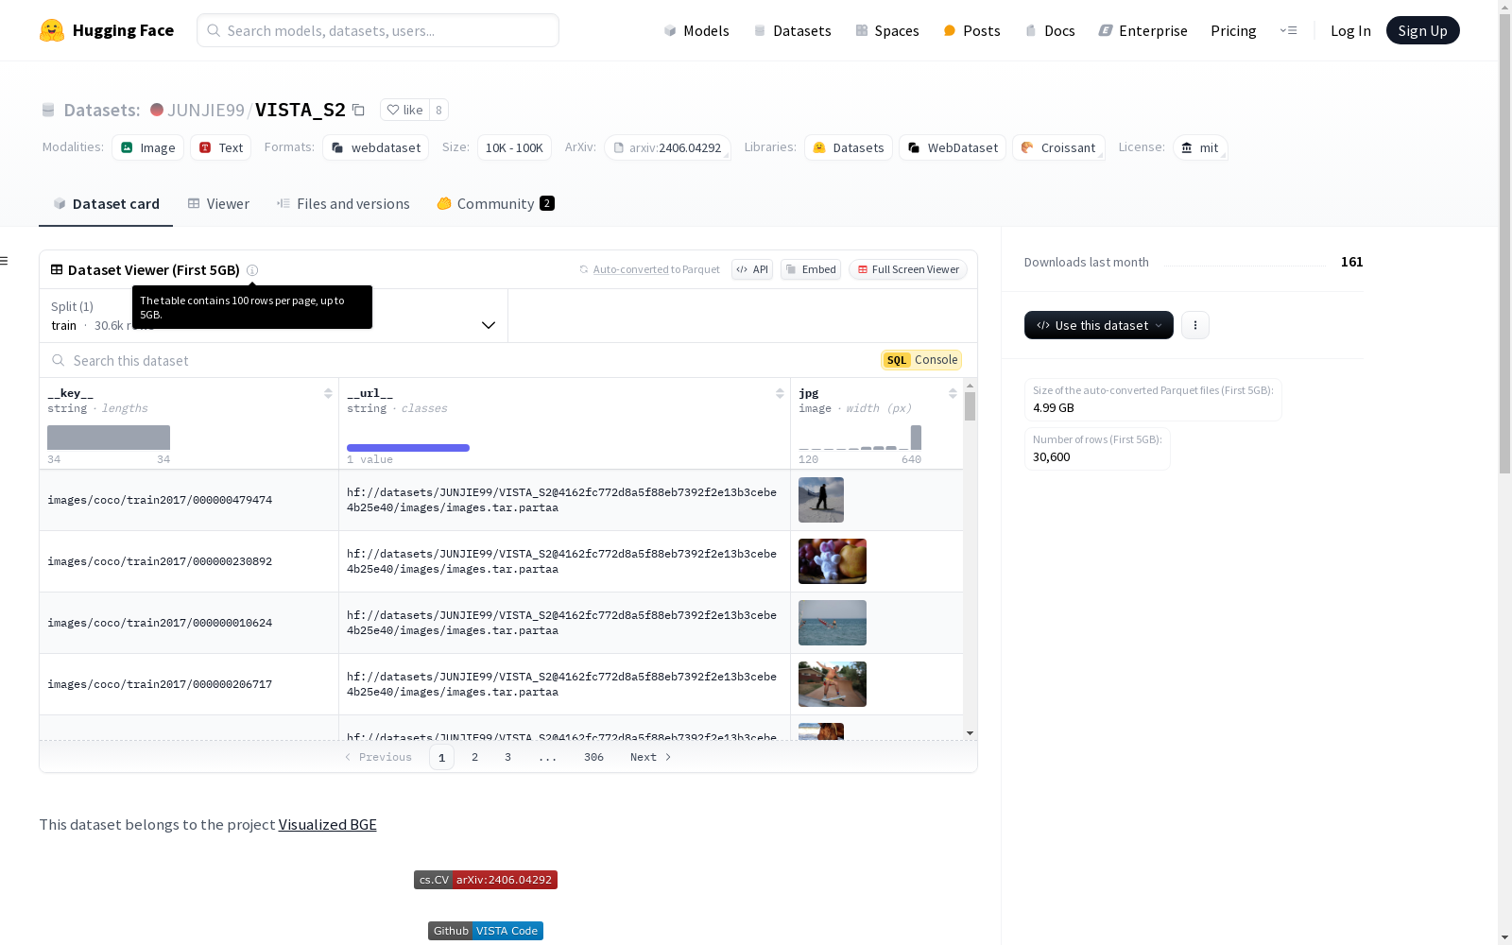Open the Croissant library tag
The height and width of the screenshot is (945, 1512).
click(x=1058, y=147)
